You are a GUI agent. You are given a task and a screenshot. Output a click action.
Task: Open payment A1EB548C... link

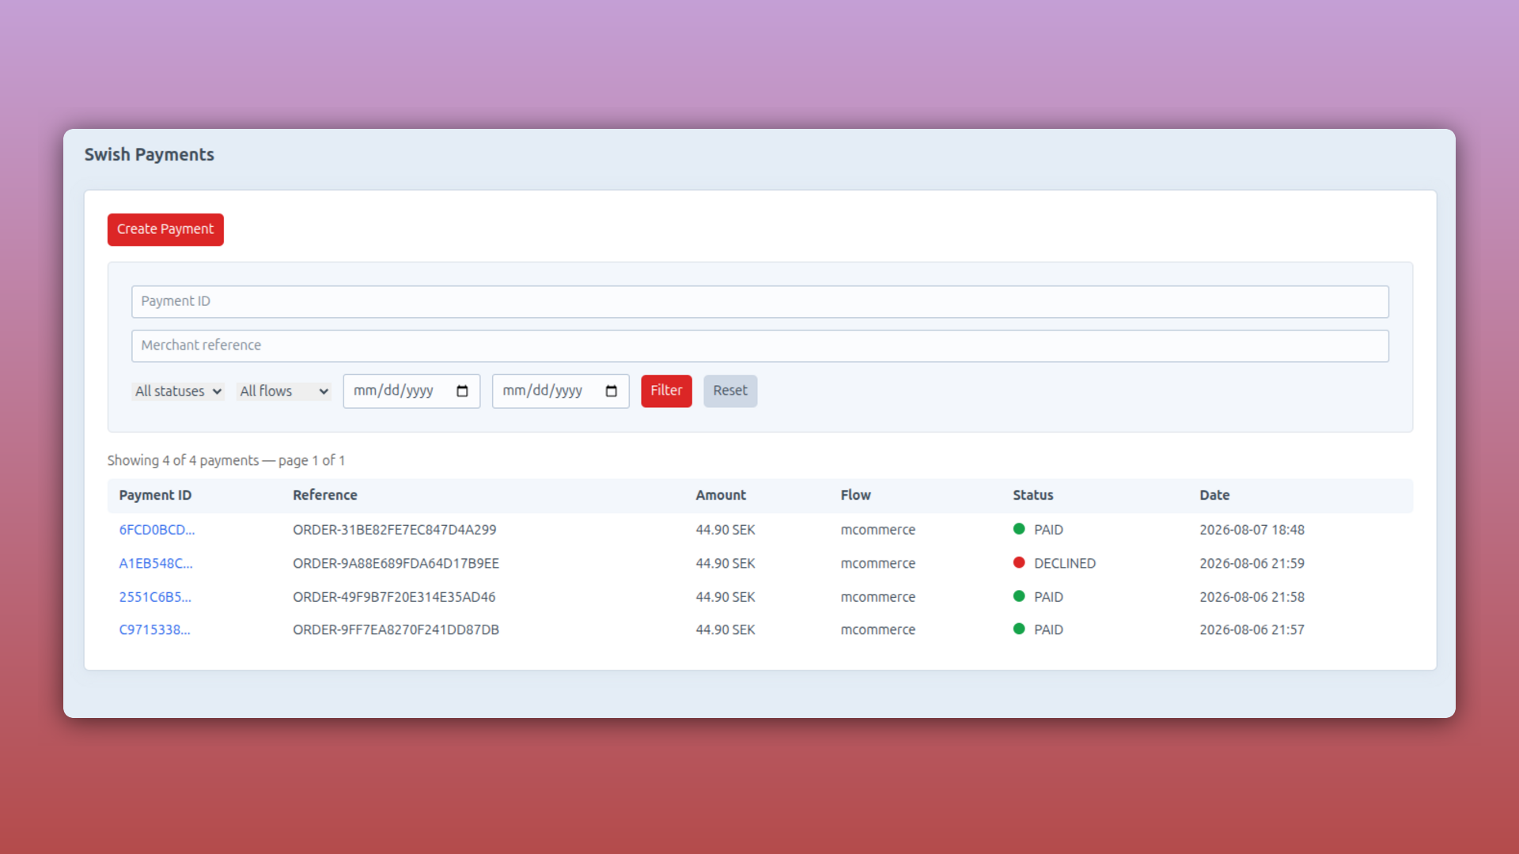coord(156,564)
